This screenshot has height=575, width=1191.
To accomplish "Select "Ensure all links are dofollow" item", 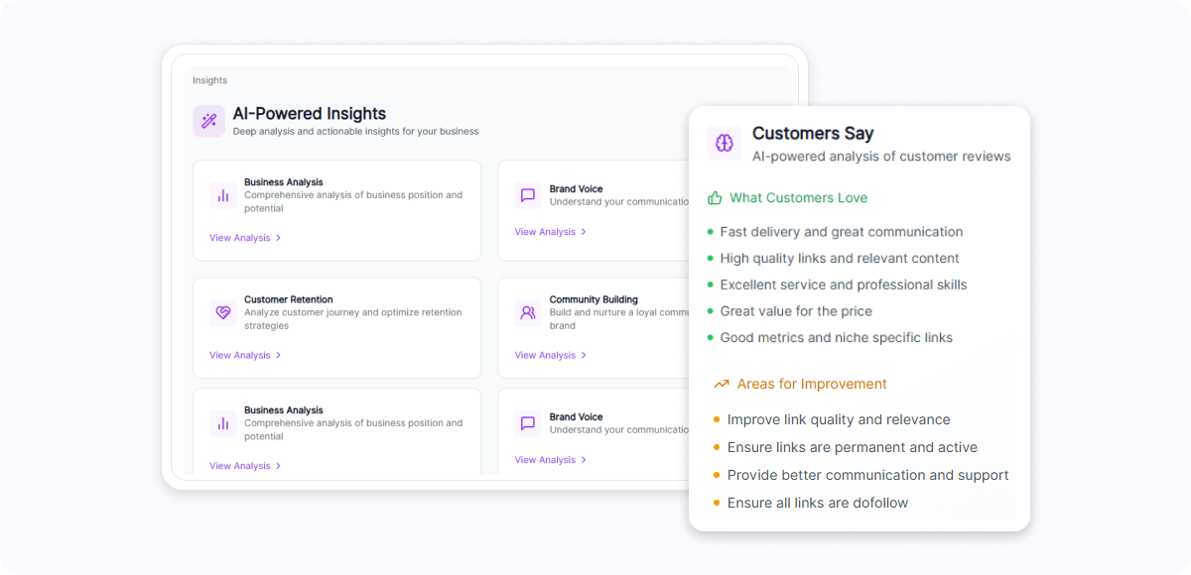I will pos(817,503).
